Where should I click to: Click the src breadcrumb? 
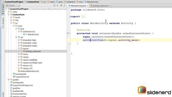coord(43,2)
